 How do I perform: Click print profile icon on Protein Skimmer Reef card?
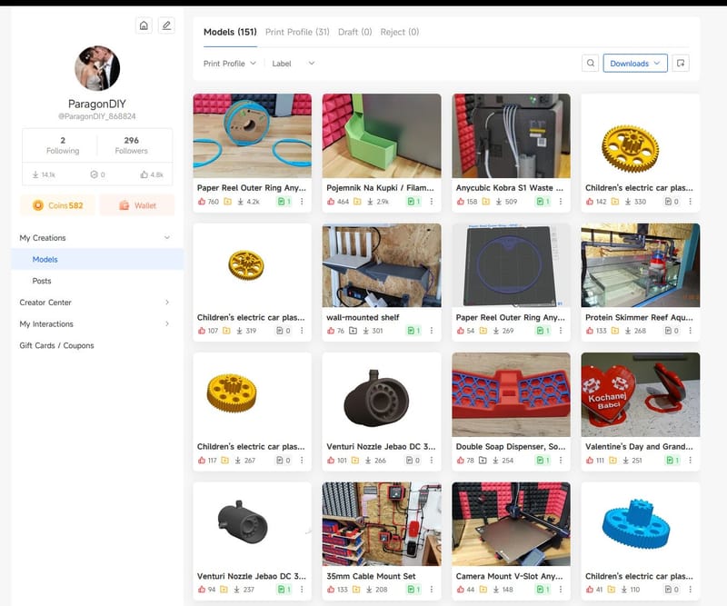click(x=672, y=331)
